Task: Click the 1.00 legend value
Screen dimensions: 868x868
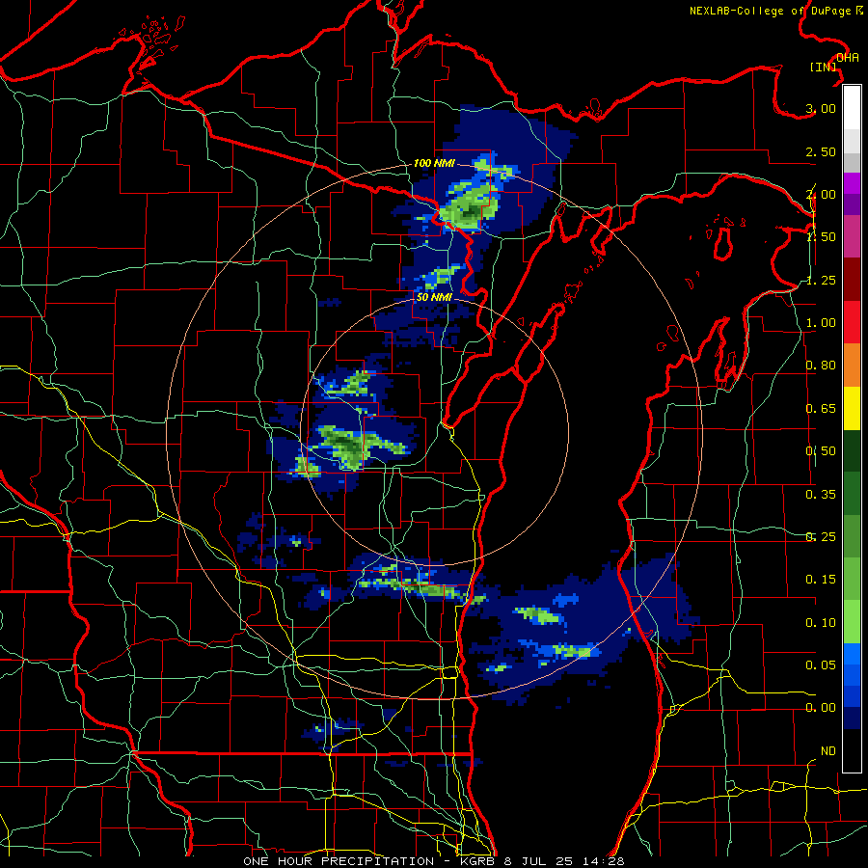Action: tap(821, 323)
